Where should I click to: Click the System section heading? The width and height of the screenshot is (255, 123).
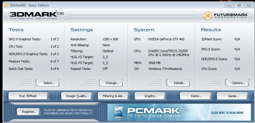point(144,30)
